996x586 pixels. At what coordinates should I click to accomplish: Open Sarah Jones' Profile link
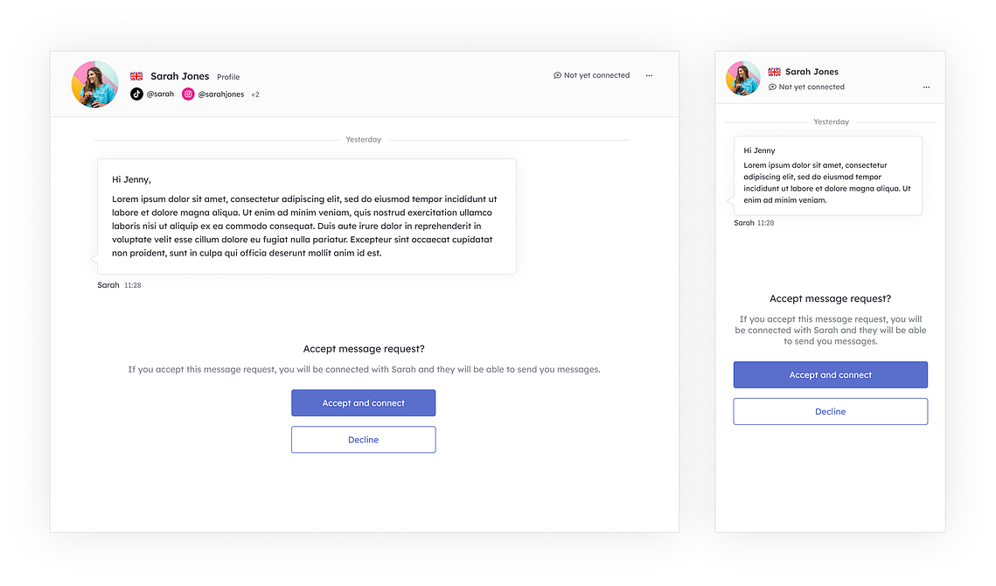coord(228,77)
